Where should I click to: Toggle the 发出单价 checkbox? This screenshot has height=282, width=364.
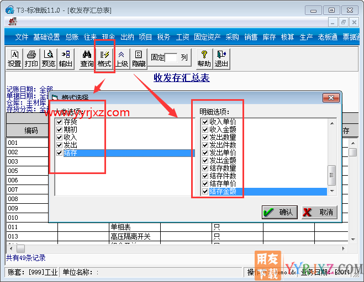(x=205, y=153)
